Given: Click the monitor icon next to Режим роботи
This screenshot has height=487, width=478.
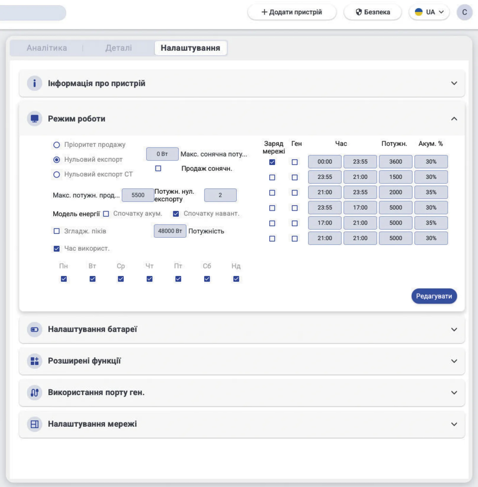Looking at the screenshot, I should pyautogui.click(x=34, y=119).
